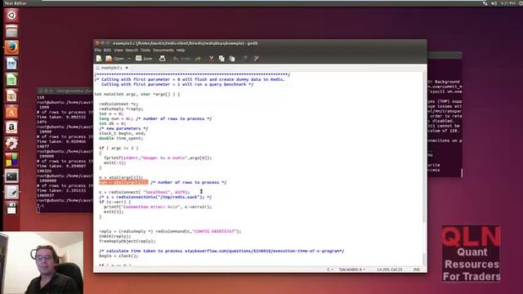
Task: Open Ubuntu Software Center launcher icon
Action: coord(11,112)
